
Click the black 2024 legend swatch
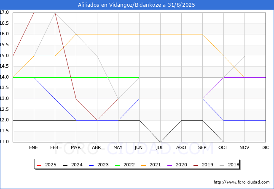[x=65, y=165]
